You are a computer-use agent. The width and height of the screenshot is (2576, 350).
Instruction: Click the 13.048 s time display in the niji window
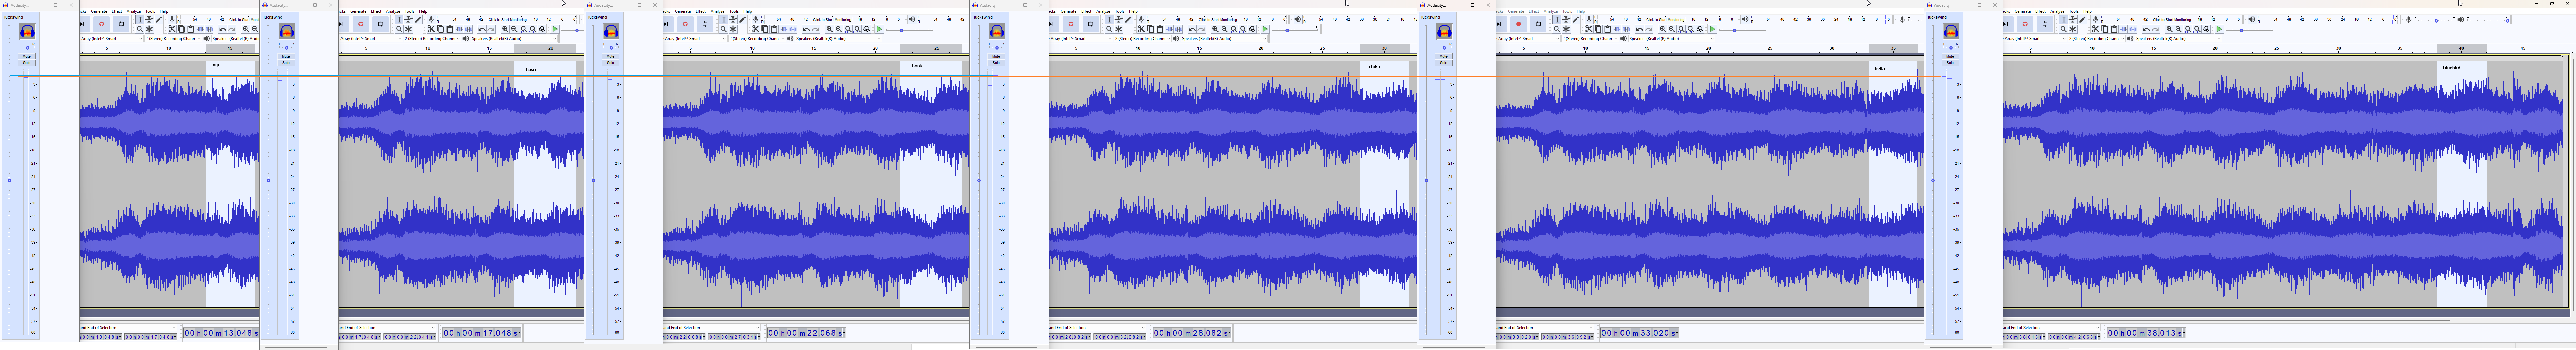point(221,333)
